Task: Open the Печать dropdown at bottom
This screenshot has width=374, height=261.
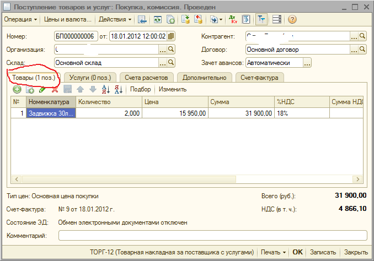Action: (x=274, y=252)
